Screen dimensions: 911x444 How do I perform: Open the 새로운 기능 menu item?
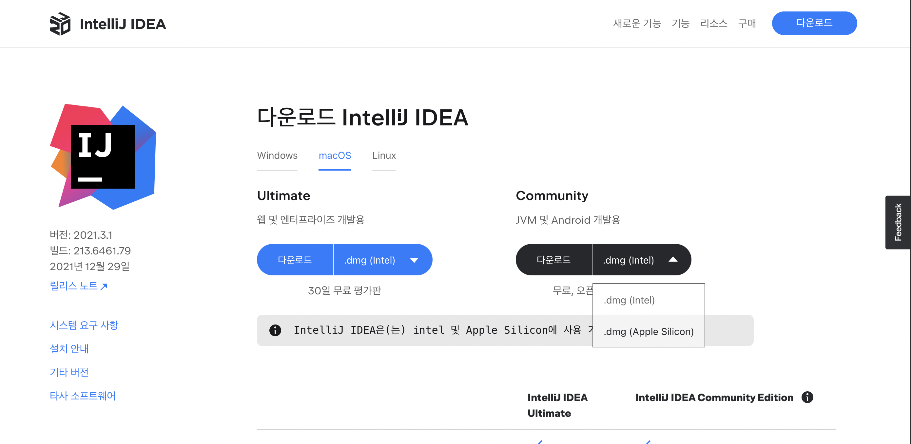click(x=637, y=23)
